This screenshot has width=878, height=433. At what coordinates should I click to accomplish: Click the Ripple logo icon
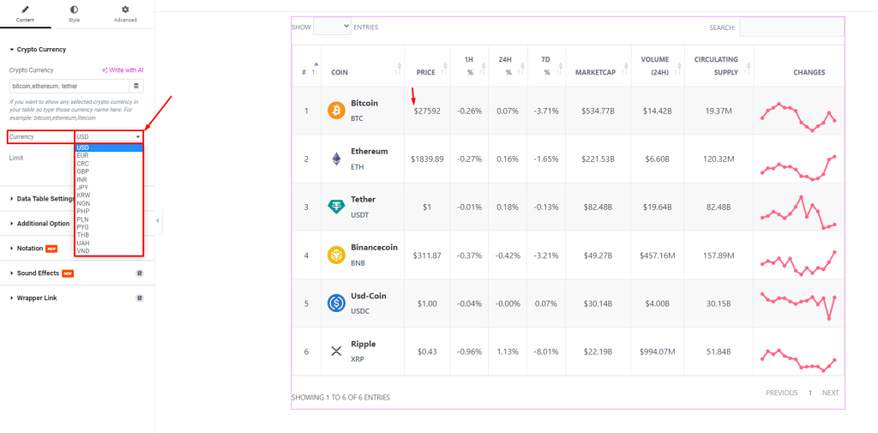click(336, 352)
